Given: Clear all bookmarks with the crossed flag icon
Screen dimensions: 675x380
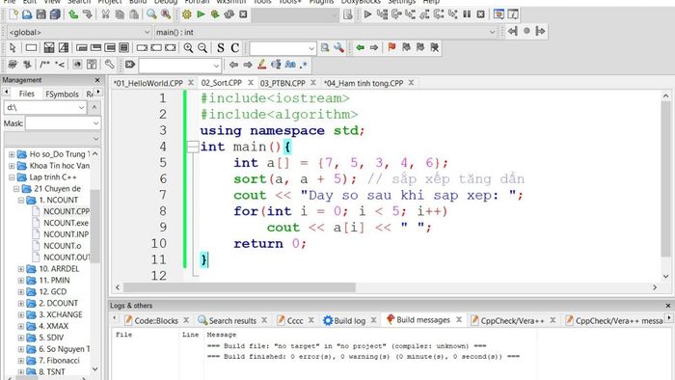Looking at the screenshot, I should 434,48.
